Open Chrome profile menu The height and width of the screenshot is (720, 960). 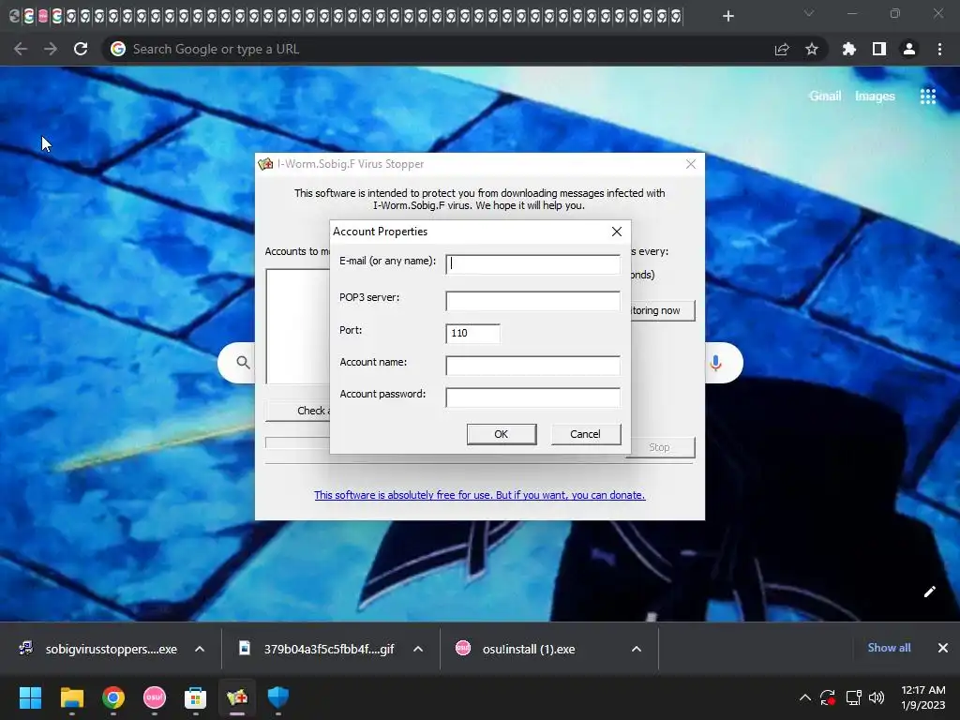tap(909, 49)
